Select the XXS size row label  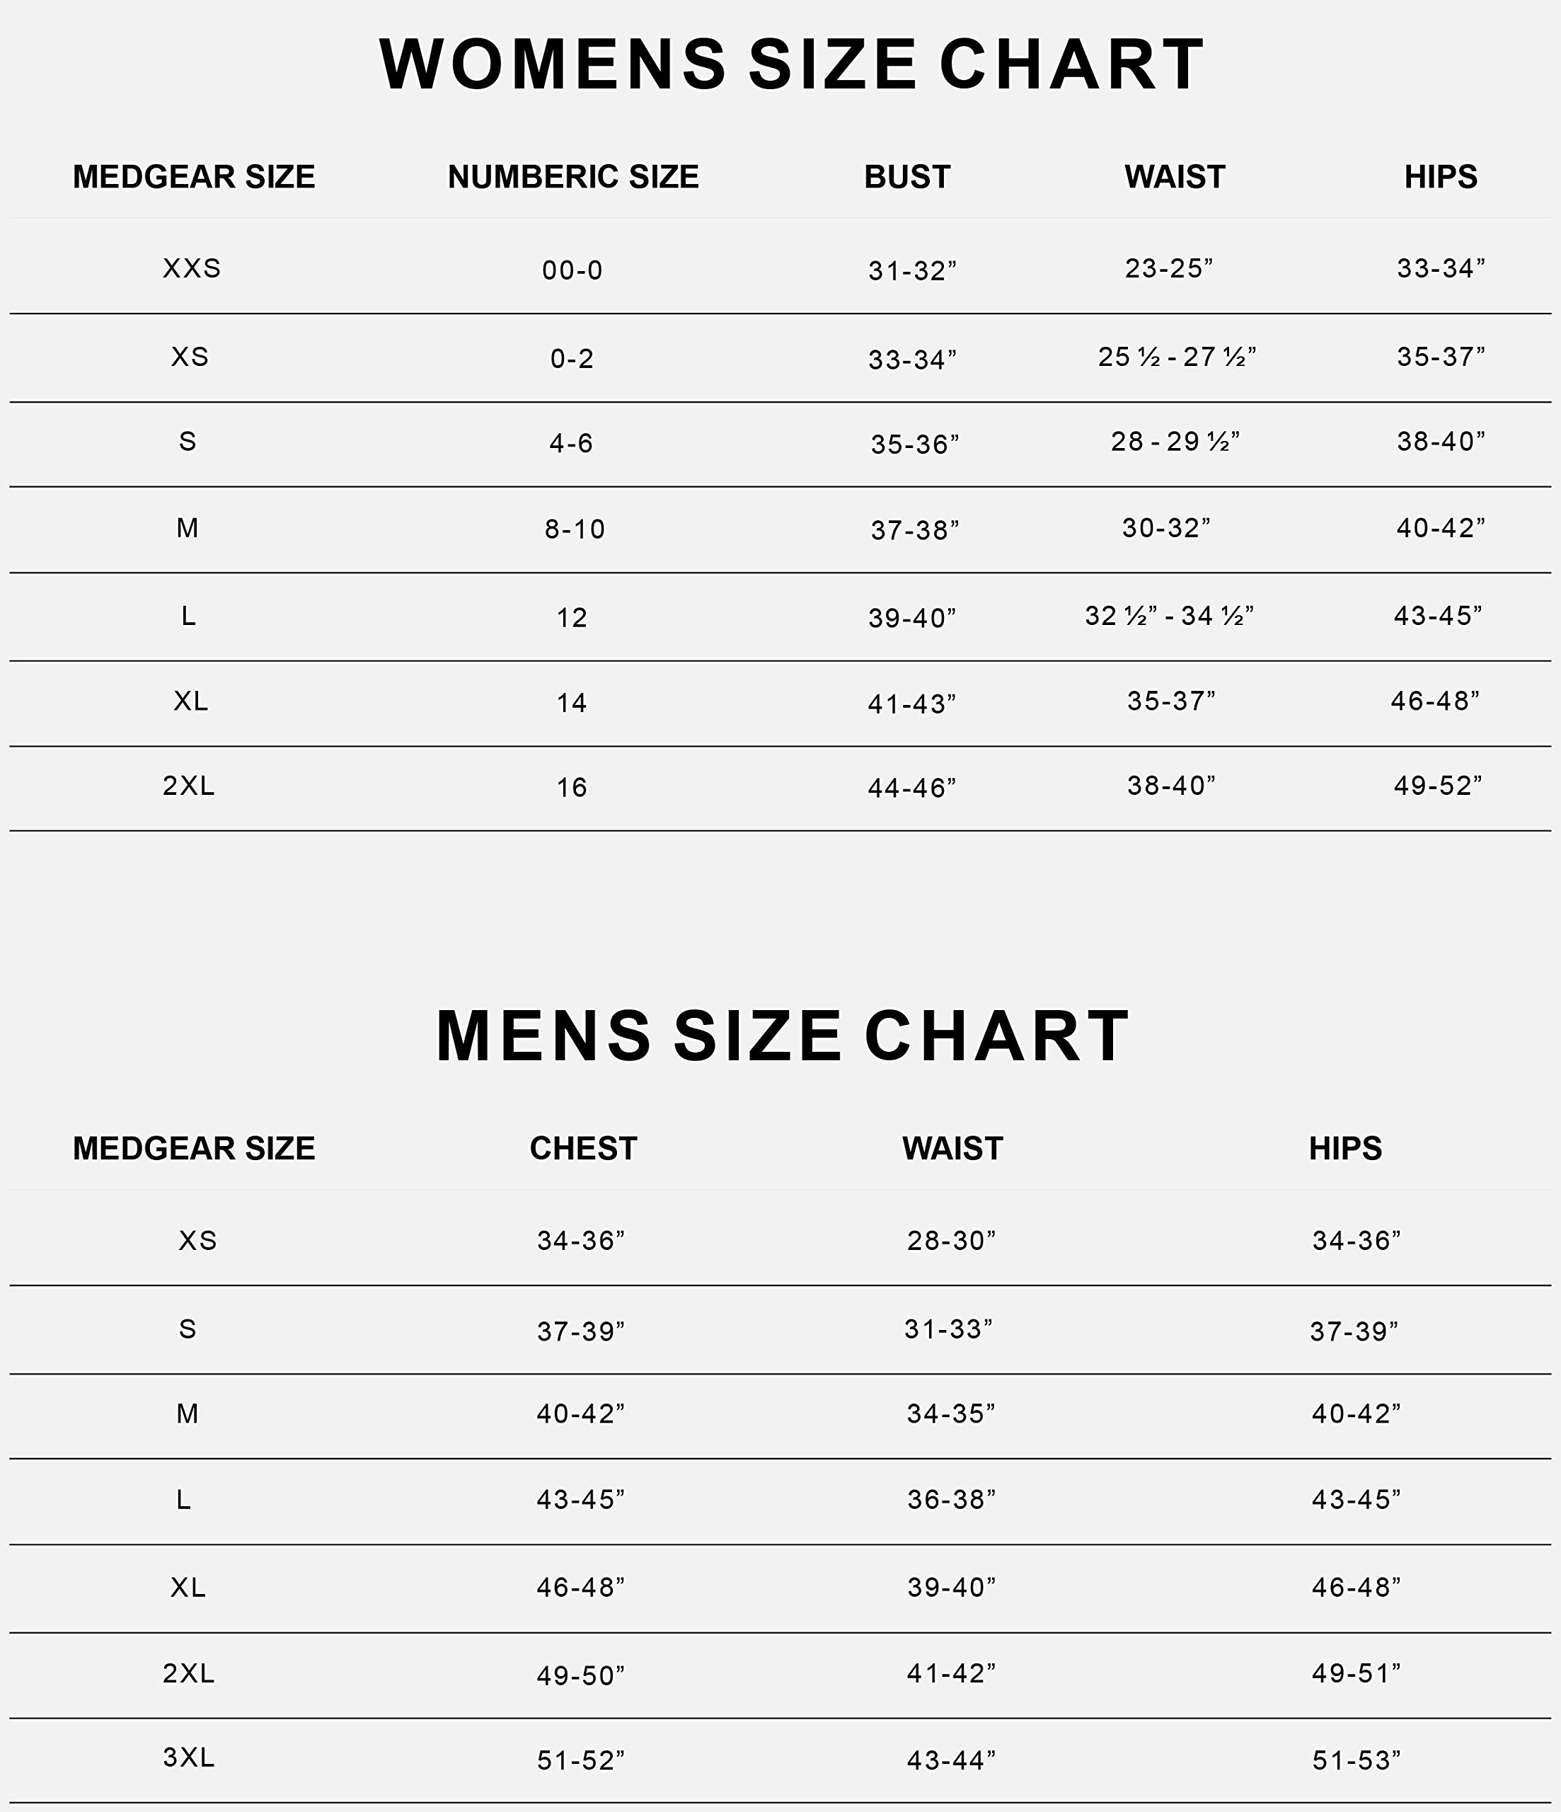(x=192, y=268)
